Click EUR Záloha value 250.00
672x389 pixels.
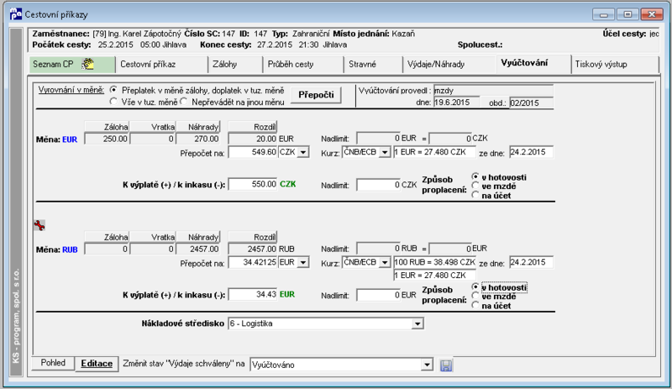click(107, 139)
